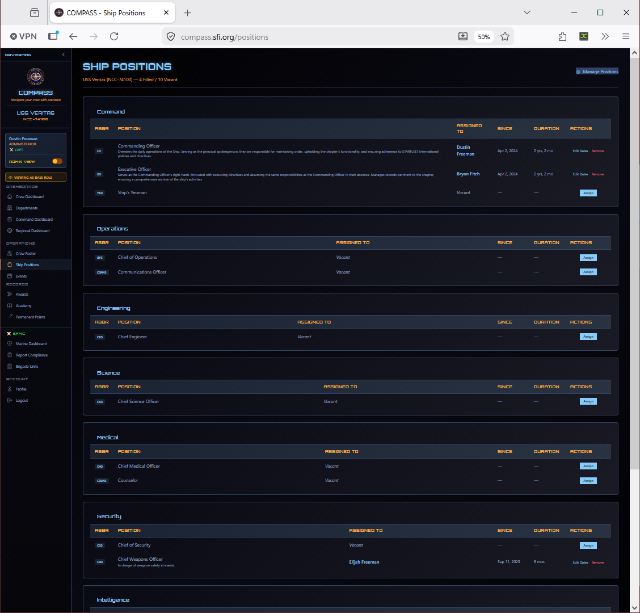The height and width of the screenshot is (613, 640).
Task: Click the Brigade Units icon
Action: 10,366
